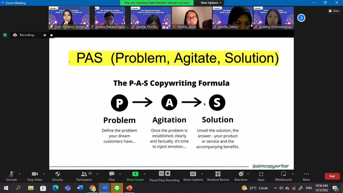
Task: Click the More options icon
Action: coord(306,176)
